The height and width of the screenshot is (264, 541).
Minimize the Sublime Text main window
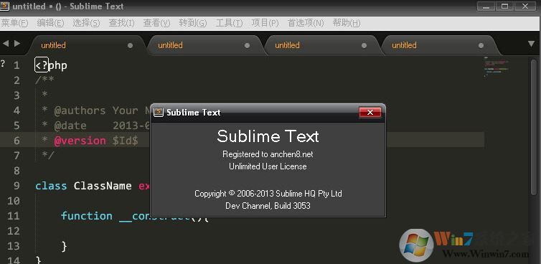pos(487,6)
